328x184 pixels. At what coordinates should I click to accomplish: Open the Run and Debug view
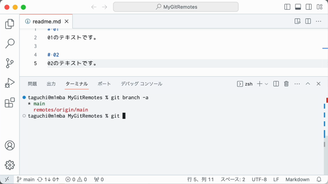click(10, 83)
